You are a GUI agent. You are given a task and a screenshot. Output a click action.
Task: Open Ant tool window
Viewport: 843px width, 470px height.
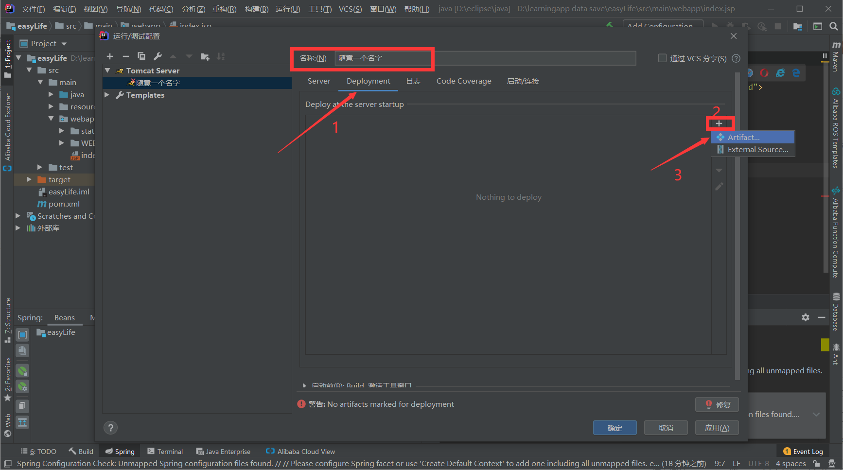click(x=836, y=354)
